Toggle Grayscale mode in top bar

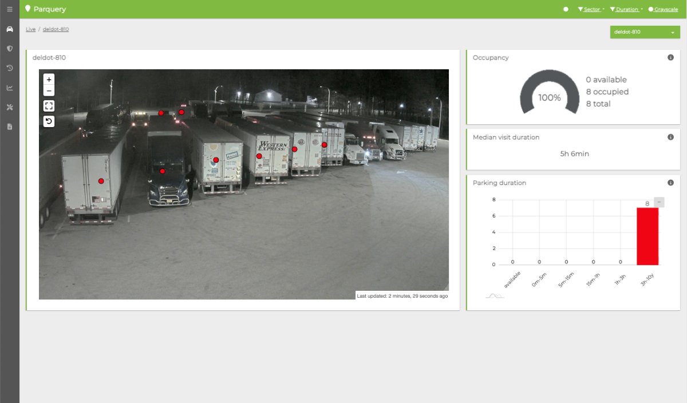coord(663,10)
